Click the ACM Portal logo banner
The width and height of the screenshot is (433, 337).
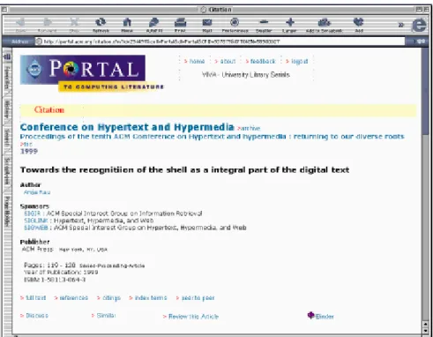click(x=92, y=73)
